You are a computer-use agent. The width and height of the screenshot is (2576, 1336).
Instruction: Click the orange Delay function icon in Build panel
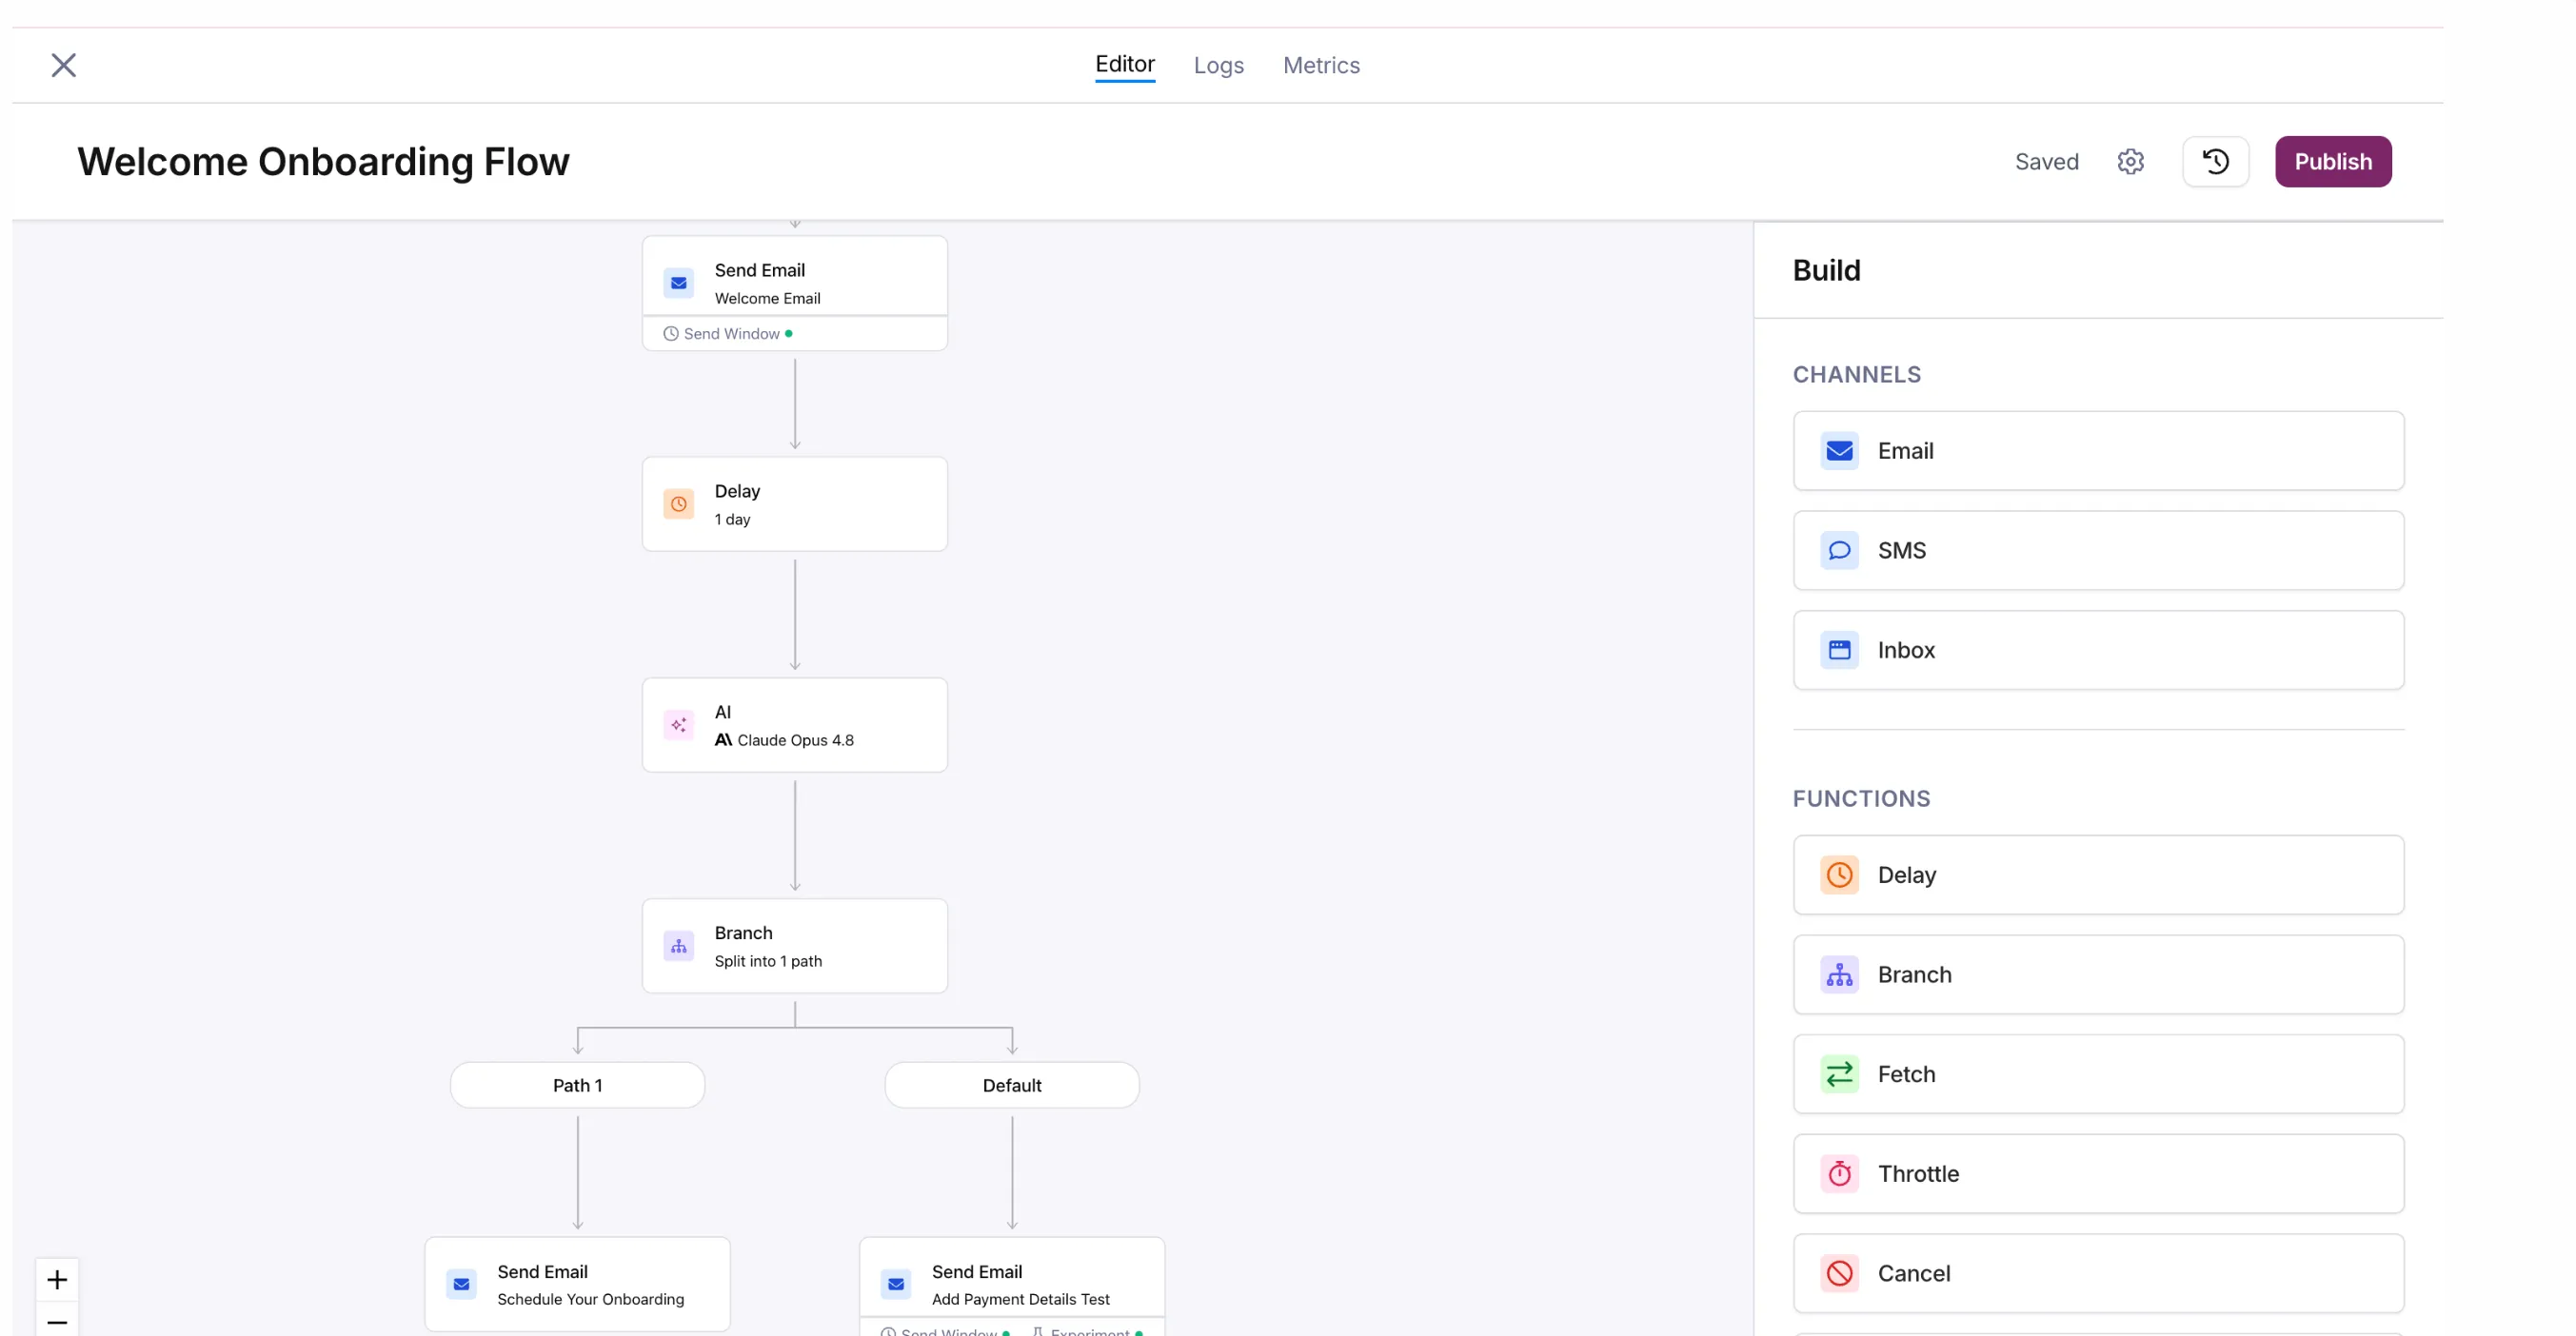click(1838, 875)
